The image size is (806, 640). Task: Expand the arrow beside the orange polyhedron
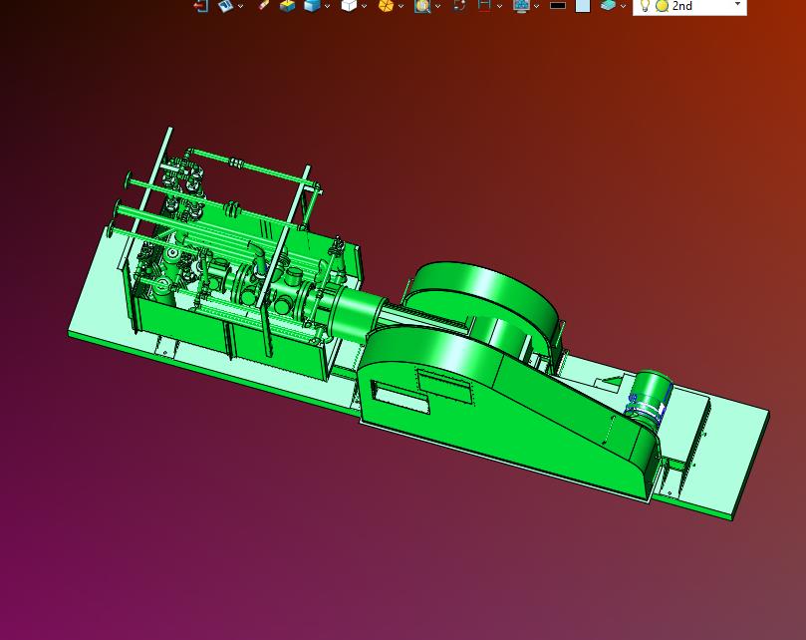(x=401, y=6)
